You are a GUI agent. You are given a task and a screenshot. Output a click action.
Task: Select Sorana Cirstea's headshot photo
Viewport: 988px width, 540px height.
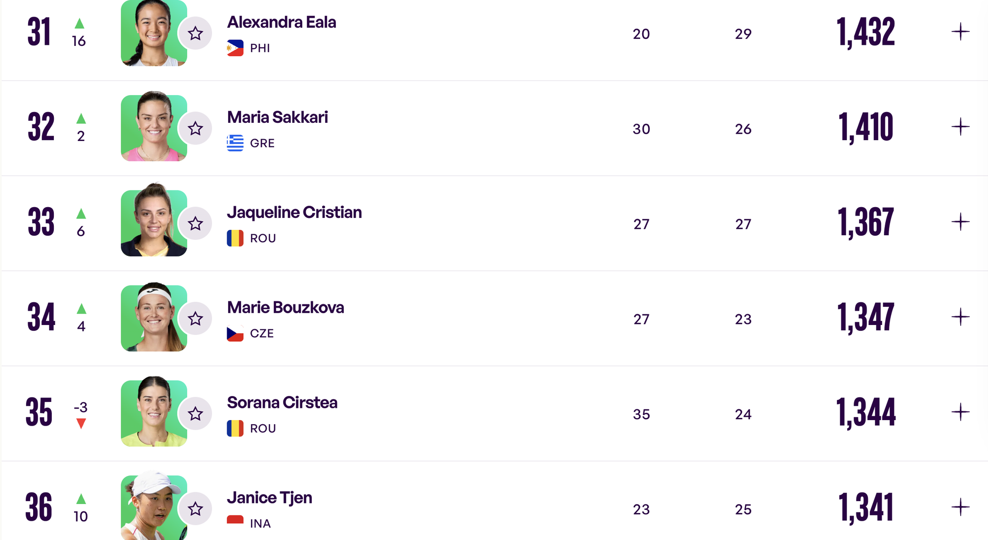click(x=154, y=413)
